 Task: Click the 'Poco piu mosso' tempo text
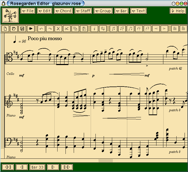45,38
